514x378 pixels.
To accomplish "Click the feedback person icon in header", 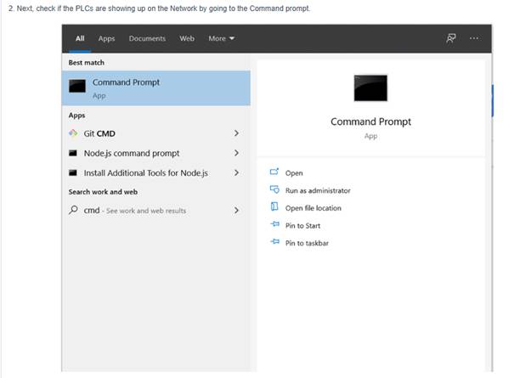I will pos(451,38).
